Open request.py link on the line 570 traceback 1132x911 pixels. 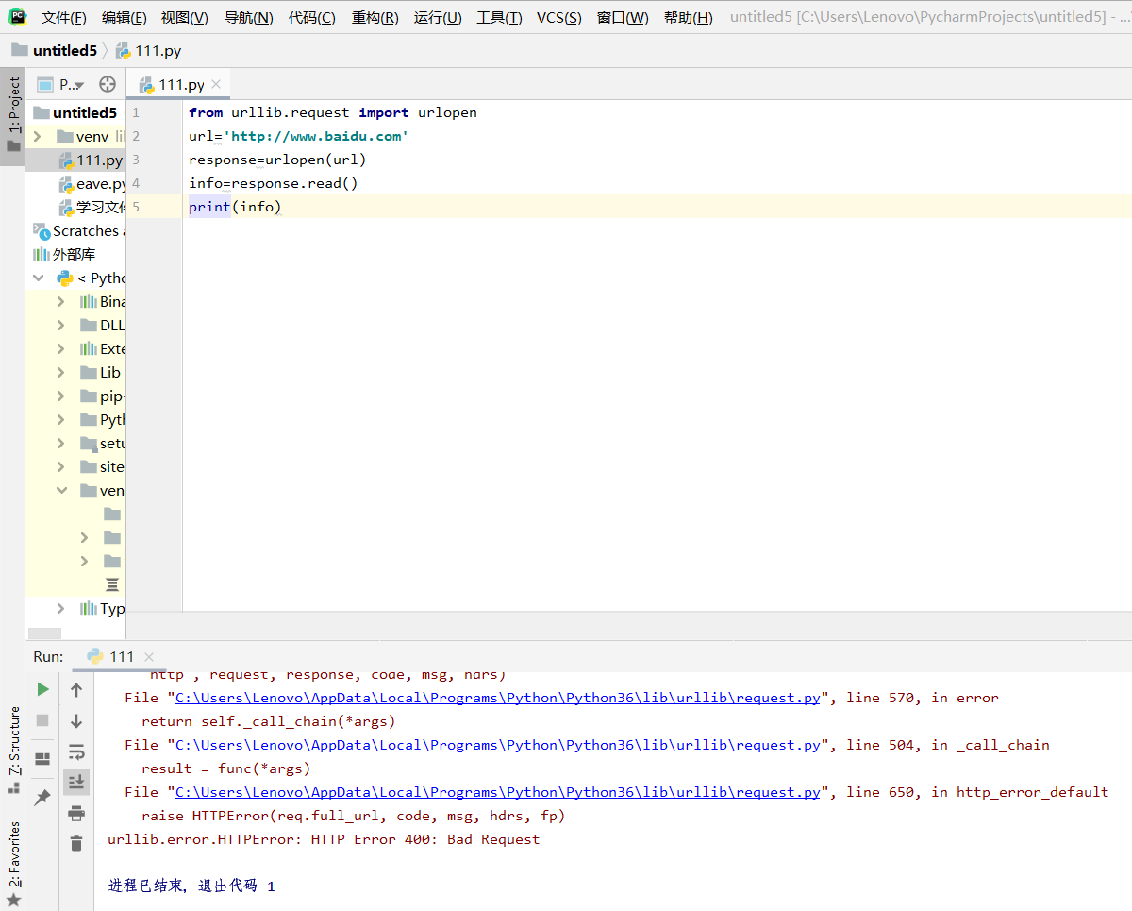(497, 698)
